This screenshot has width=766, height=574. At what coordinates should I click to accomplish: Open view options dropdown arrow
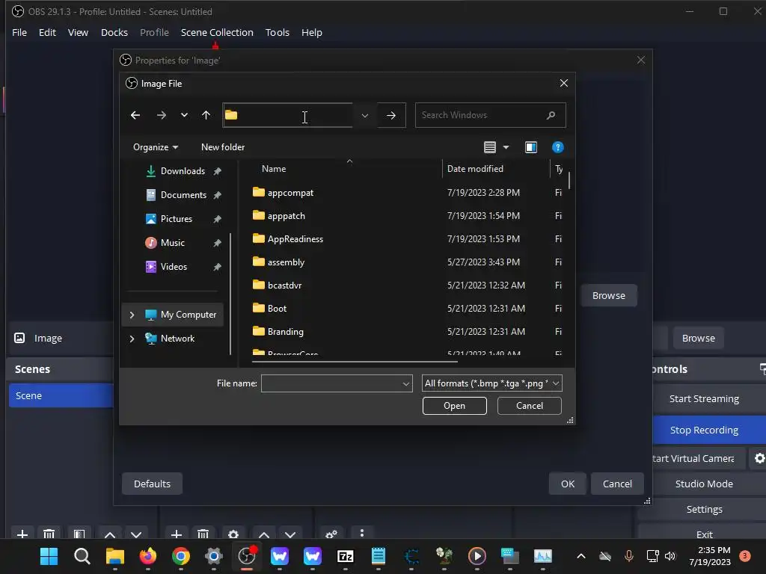point(506,147)
